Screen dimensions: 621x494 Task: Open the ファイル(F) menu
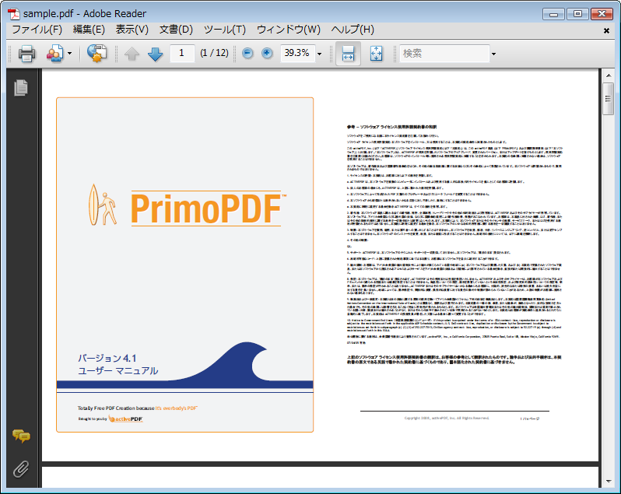37,30
